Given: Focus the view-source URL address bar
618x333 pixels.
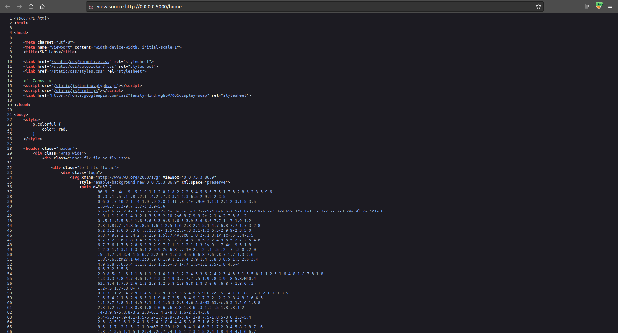Looking at the screenshot, I should 290,6.
